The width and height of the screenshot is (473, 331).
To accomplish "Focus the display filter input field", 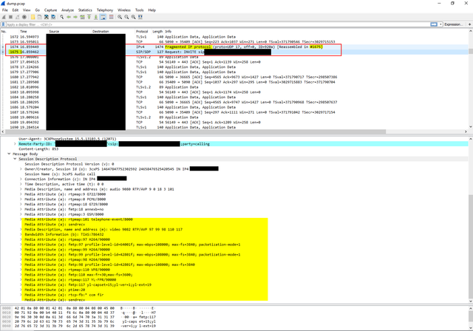I will [217, 24].
